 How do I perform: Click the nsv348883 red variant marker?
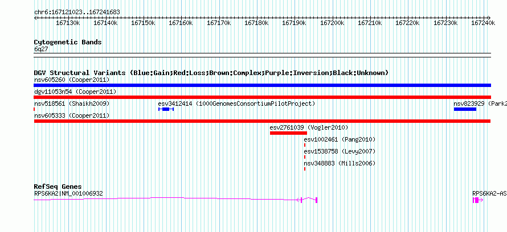(305, 169)
